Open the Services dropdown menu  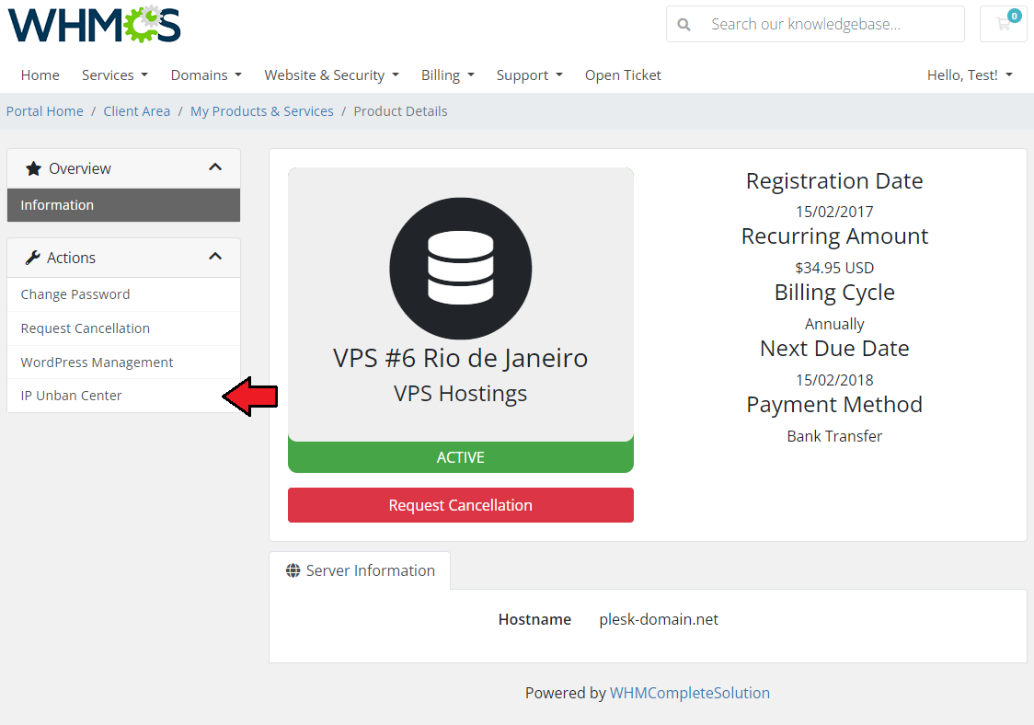(x=115, y=75)
